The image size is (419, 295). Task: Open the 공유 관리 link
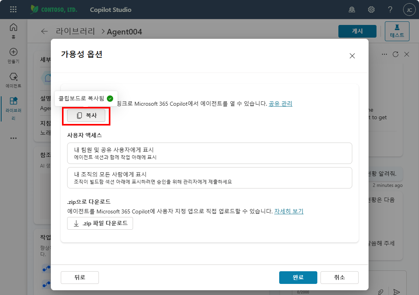coord(280,103)
